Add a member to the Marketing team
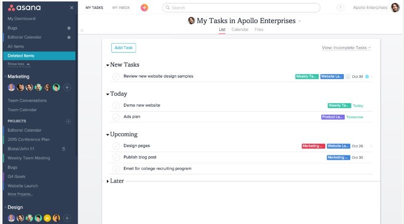404x224 pixels. 67,87
